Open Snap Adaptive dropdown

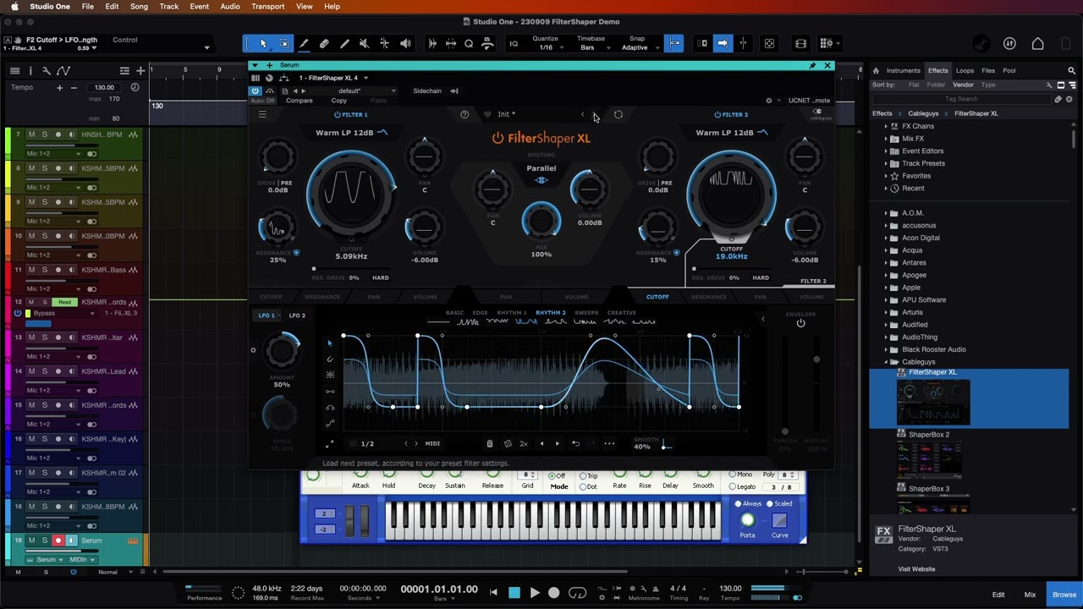[x=637, y=47]
